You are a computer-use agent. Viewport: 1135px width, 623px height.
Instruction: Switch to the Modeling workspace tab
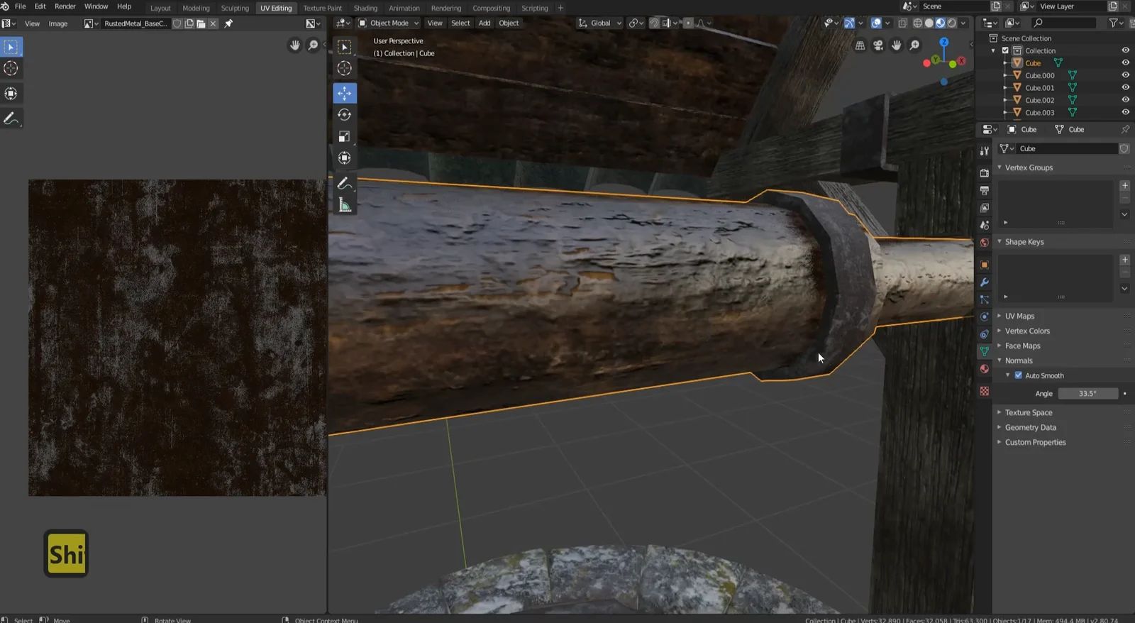coord(196,8)
